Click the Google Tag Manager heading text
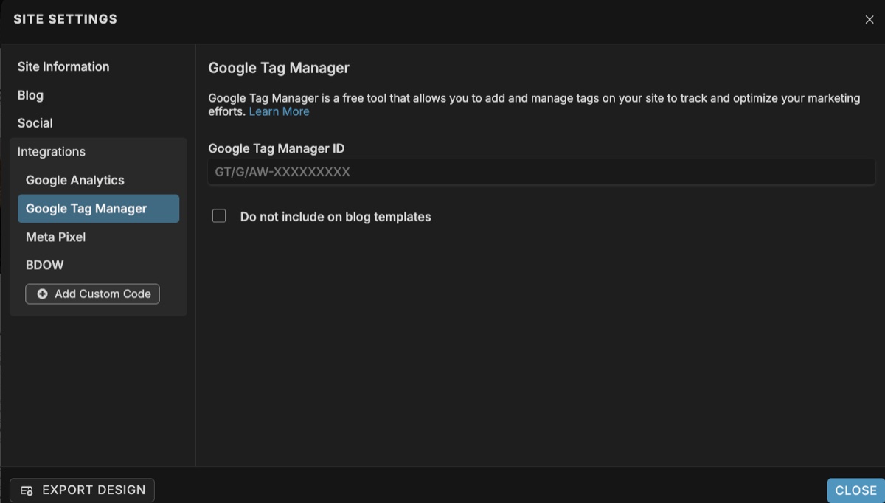This screenshot has width=885, height=503. coord(279,68)
